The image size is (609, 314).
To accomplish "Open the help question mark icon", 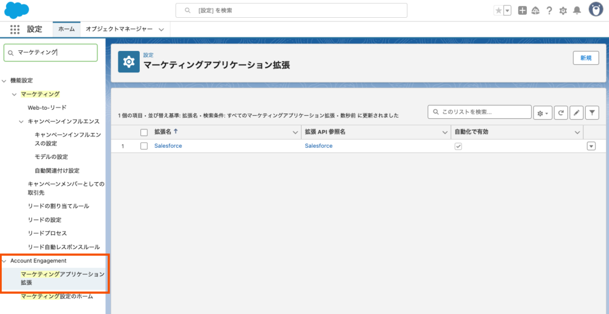I will [549, 10].
